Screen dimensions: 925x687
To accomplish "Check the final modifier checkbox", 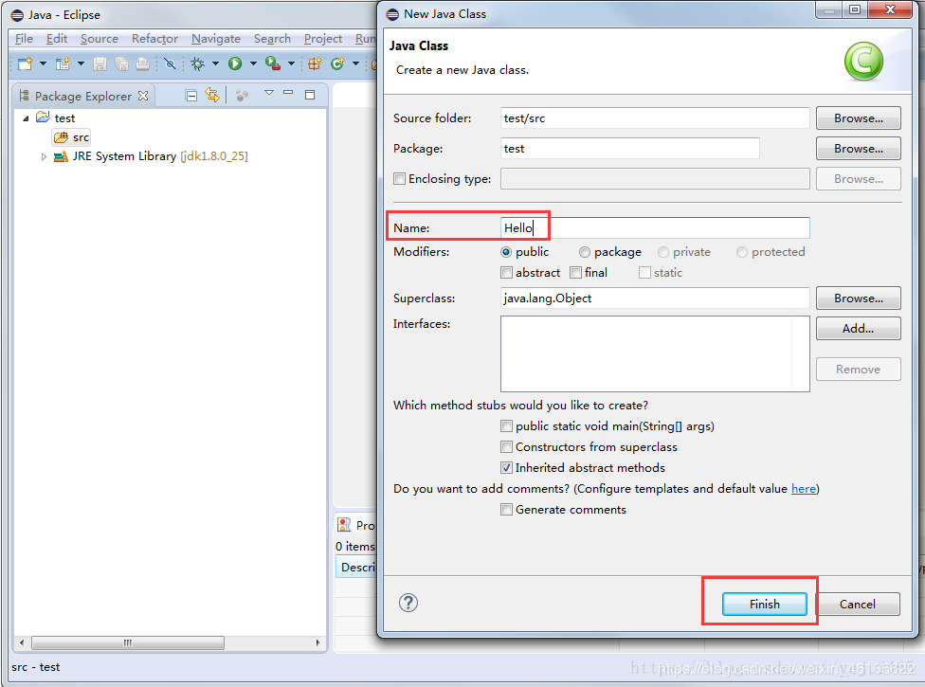I will click(576, 273).
